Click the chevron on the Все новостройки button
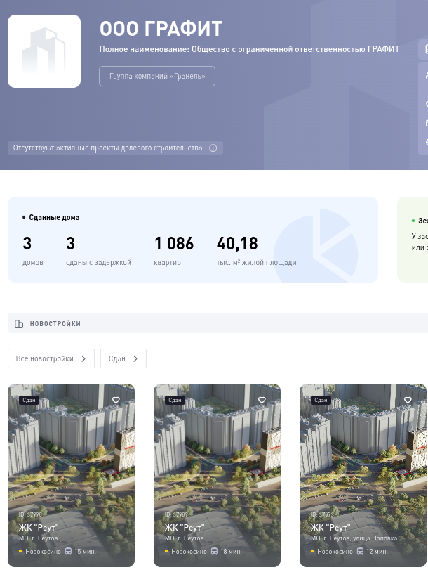Screen dimensions: 428x584 tap(83, 358)
